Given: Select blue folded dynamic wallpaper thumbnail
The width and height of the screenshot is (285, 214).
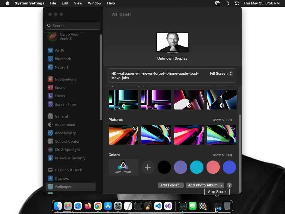Looking at the screenshot, I should (x=222, y=99).
